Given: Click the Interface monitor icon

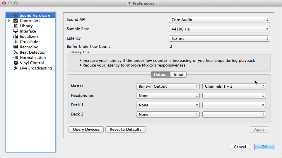Looking at the screenshot, I should (16, 31).
